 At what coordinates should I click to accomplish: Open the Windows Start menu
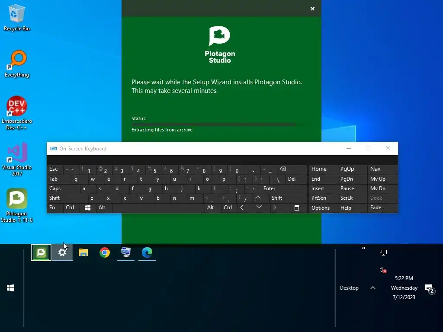coord(10,288)
